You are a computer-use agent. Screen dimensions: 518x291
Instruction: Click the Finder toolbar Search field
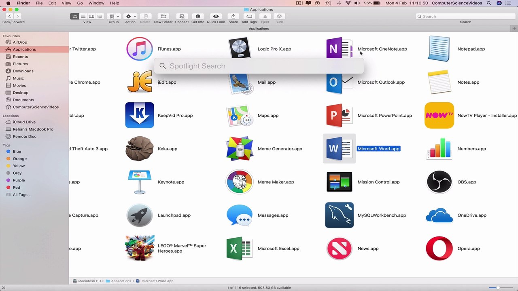click(465, 16)
